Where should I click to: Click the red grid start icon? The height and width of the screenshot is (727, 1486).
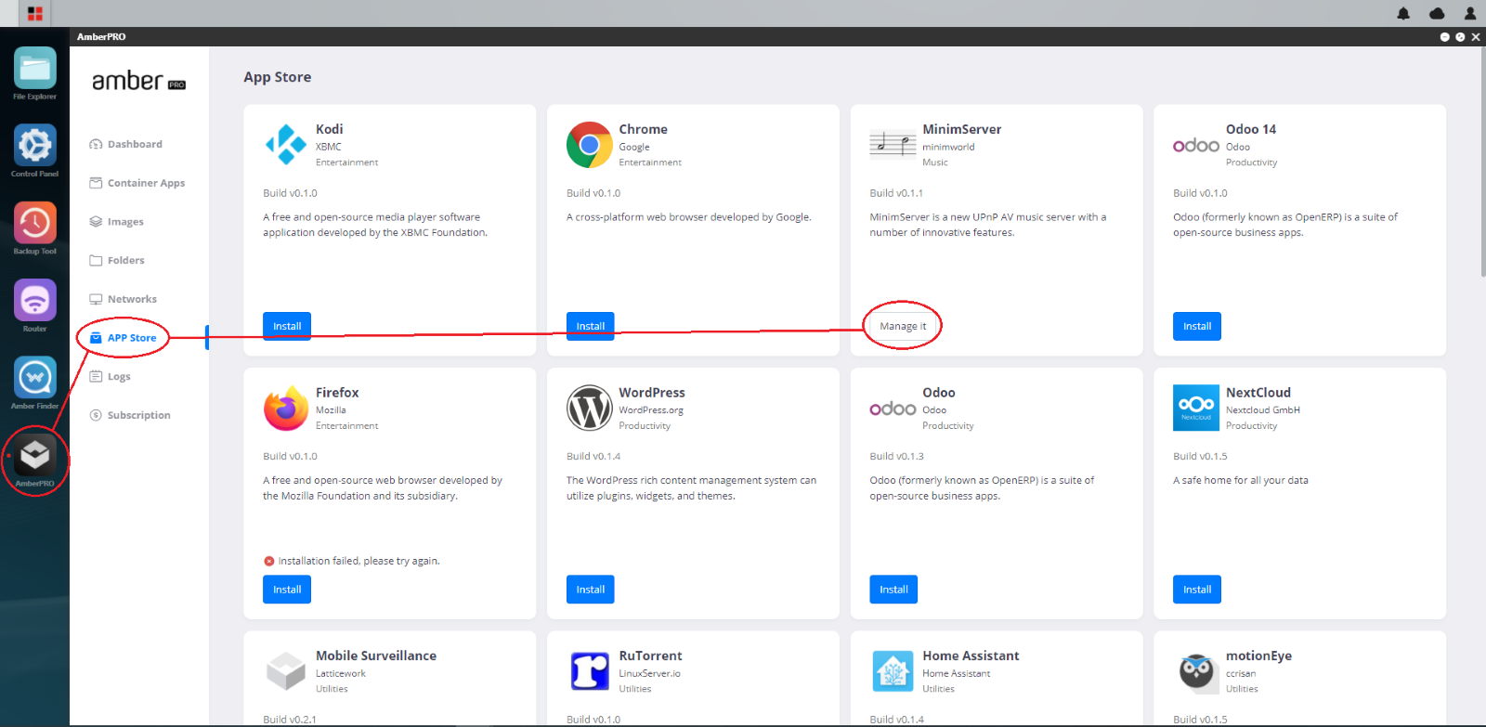(34, 13)
